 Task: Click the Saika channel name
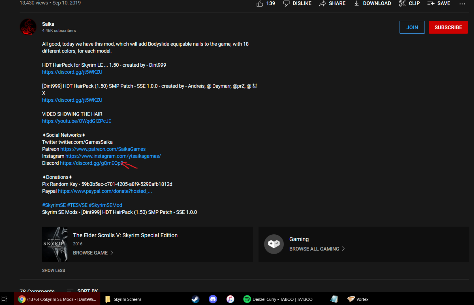tap(48, 24)
